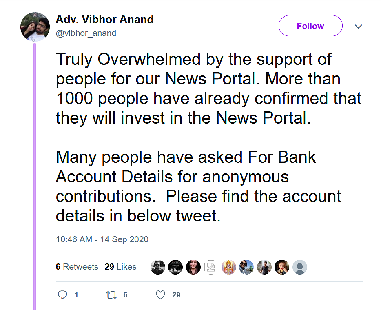
Task: Click second liker's dark avatar
Action: point(175,267)
